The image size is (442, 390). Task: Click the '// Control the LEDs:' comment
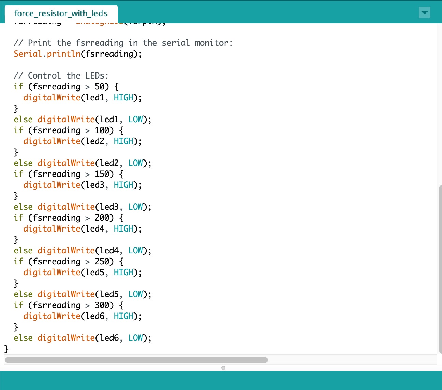(61, 76)
